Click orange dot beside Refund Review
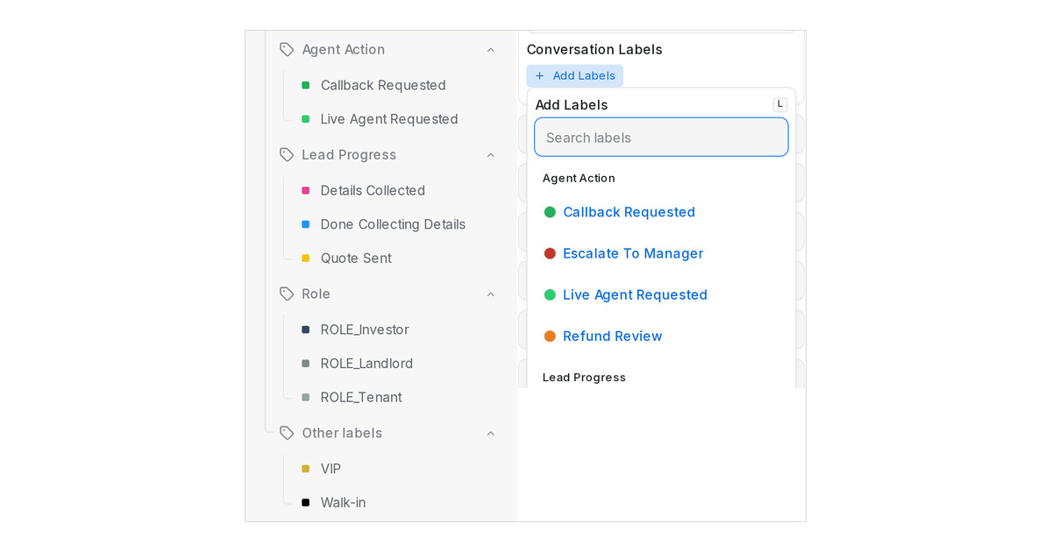1052x552 pixels. coord(550,336)
